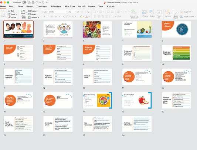Screen dimensions: 197x150
Task: Click the Paste clipboard icon
Action: click(x=3, y=13)
